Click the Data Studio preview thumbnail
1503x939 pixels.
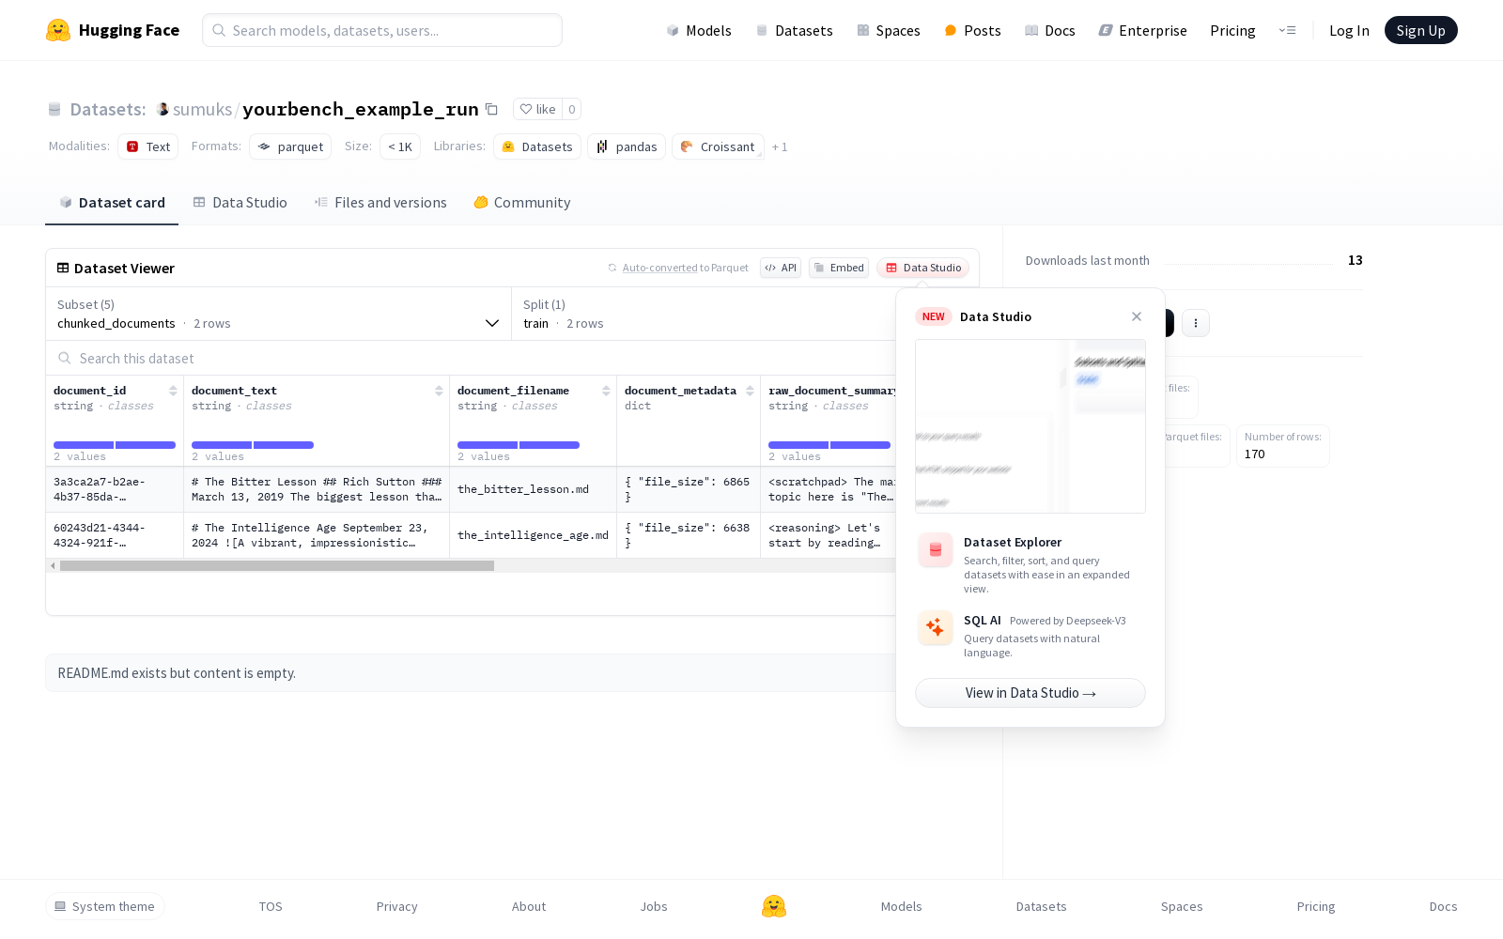1030,426
